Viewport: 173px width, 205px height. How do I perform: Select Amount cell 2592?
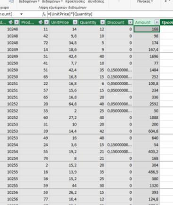click(147, 104)
